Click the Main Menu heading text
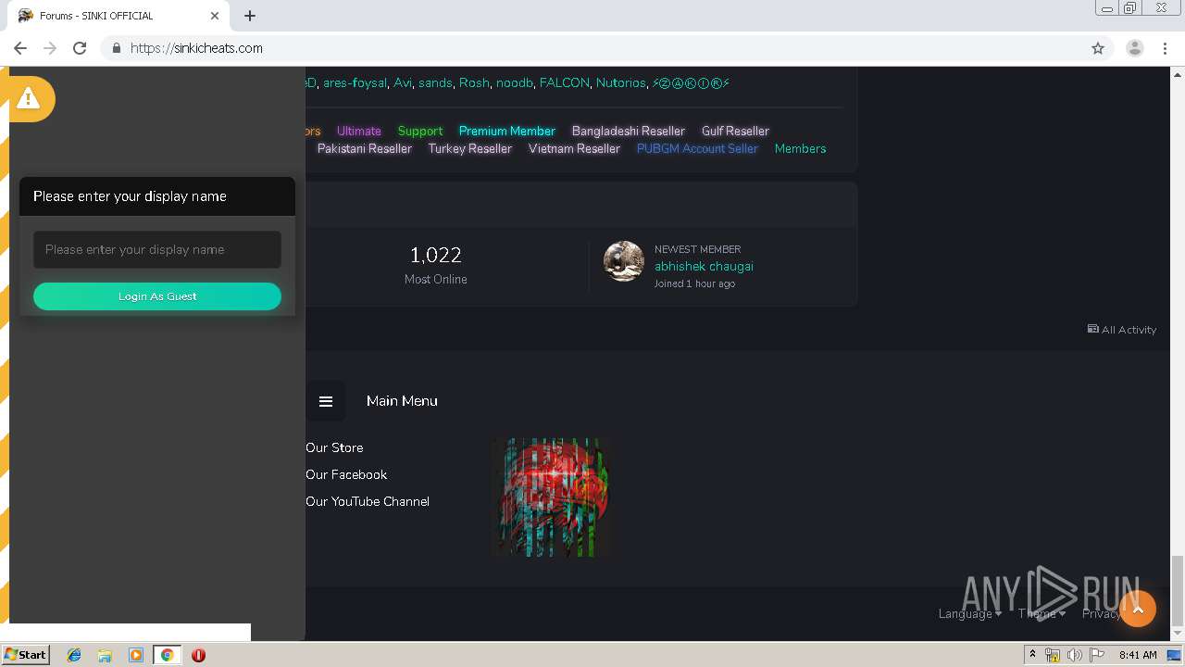Image resolution: width=1185 pixels, height=667 pixels. tap(402, 401)
